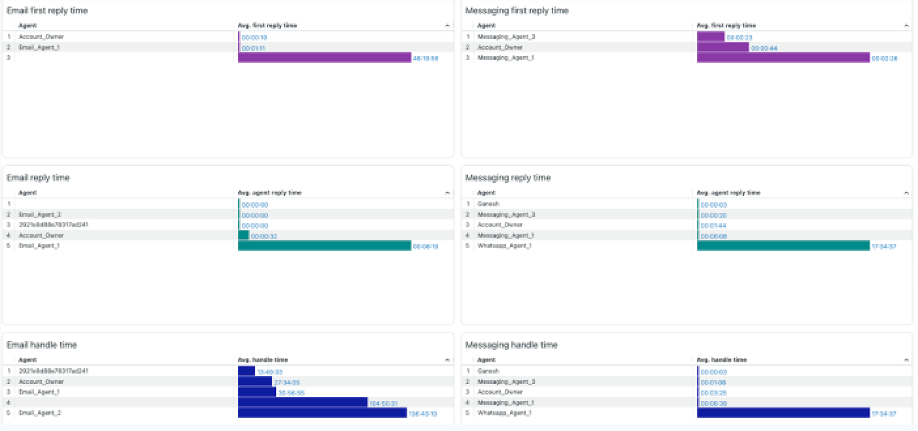
Task: Click the 00:02:26 value for Messaging_Agent_1
Action: (x=885, y=58)
